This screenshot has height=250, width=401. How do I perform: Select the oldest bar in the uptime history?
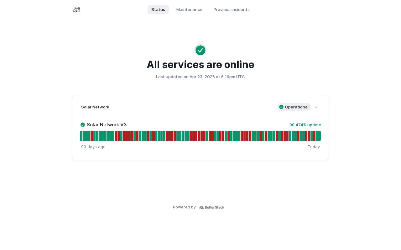(81, 136)
